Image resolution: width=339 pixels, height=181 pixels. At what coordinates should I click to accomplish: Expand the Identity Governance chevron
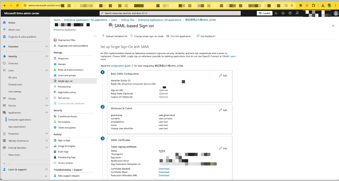point(47,141)
